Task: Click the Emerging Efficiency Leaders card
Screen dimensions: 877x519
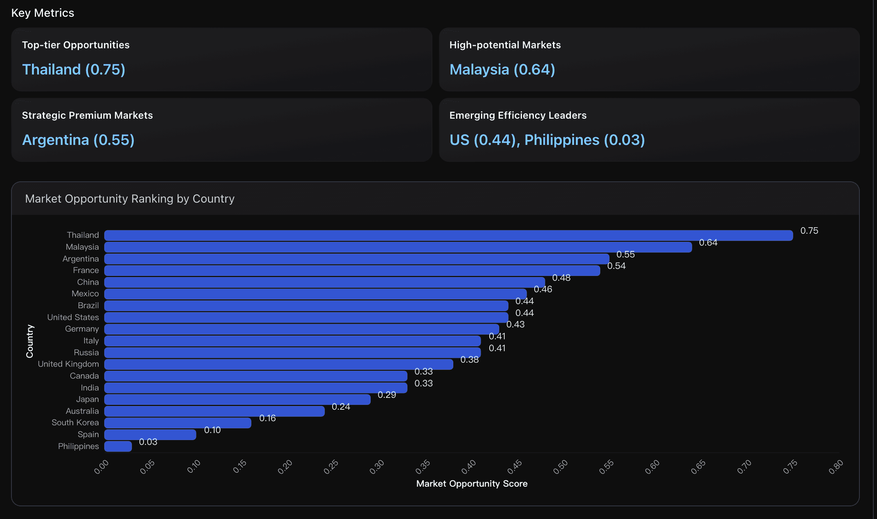Action: 650,130
